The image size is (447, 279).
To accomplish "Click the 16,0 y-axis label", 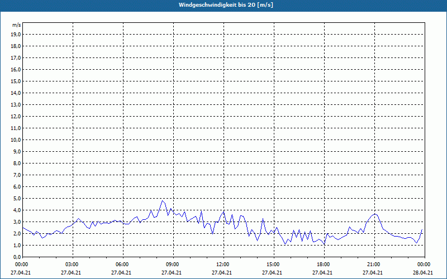I will pos(16,69).
